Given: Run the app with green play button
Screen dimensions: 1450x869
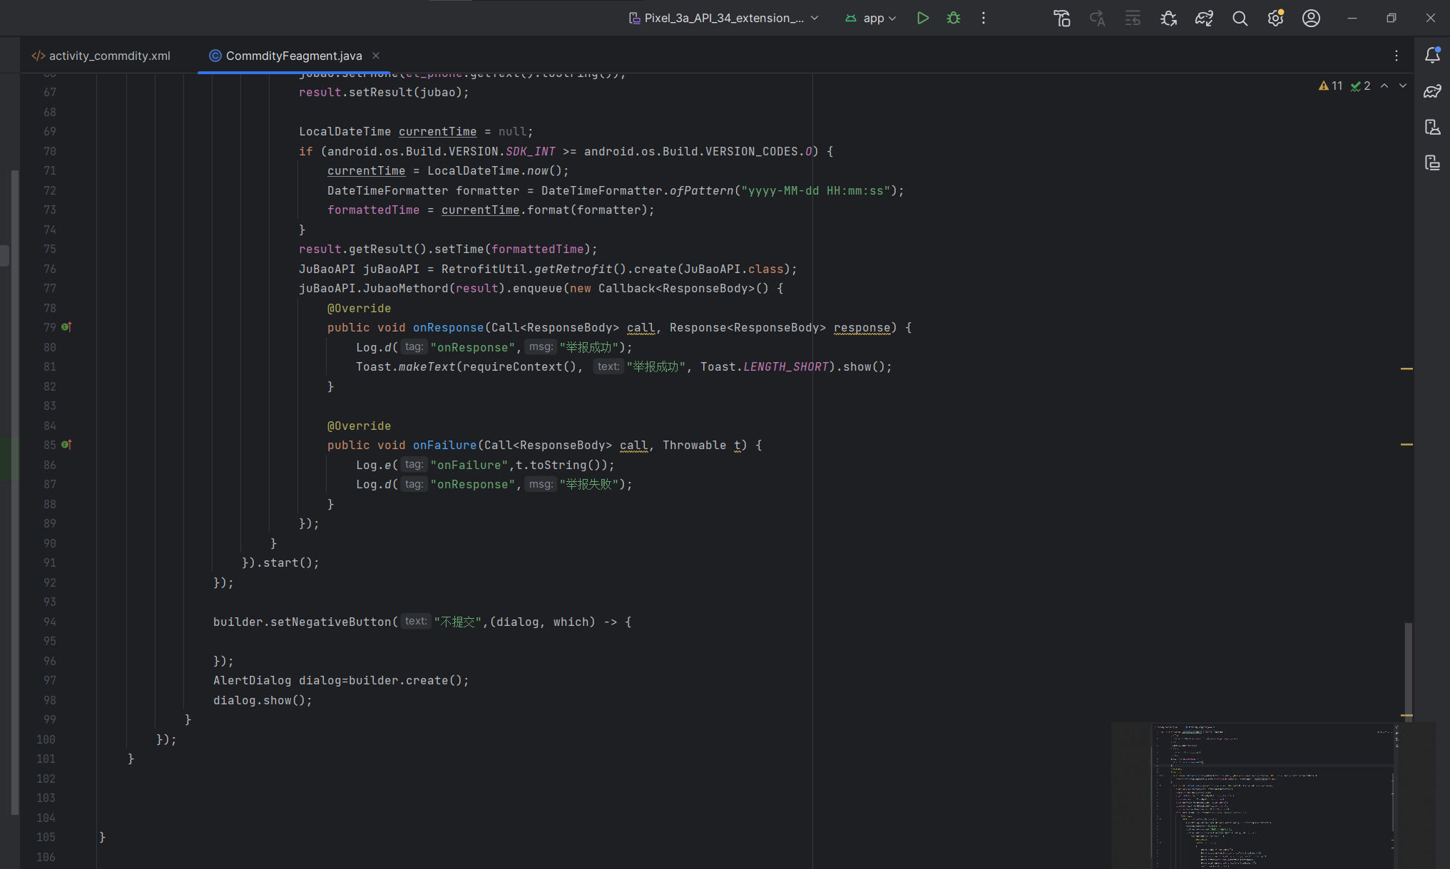Looking at the screenshot, I should point(922,18).
